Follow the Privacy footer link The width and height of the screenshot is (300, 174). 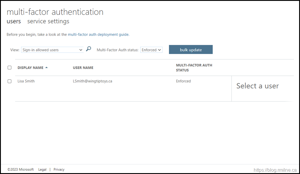59,170
